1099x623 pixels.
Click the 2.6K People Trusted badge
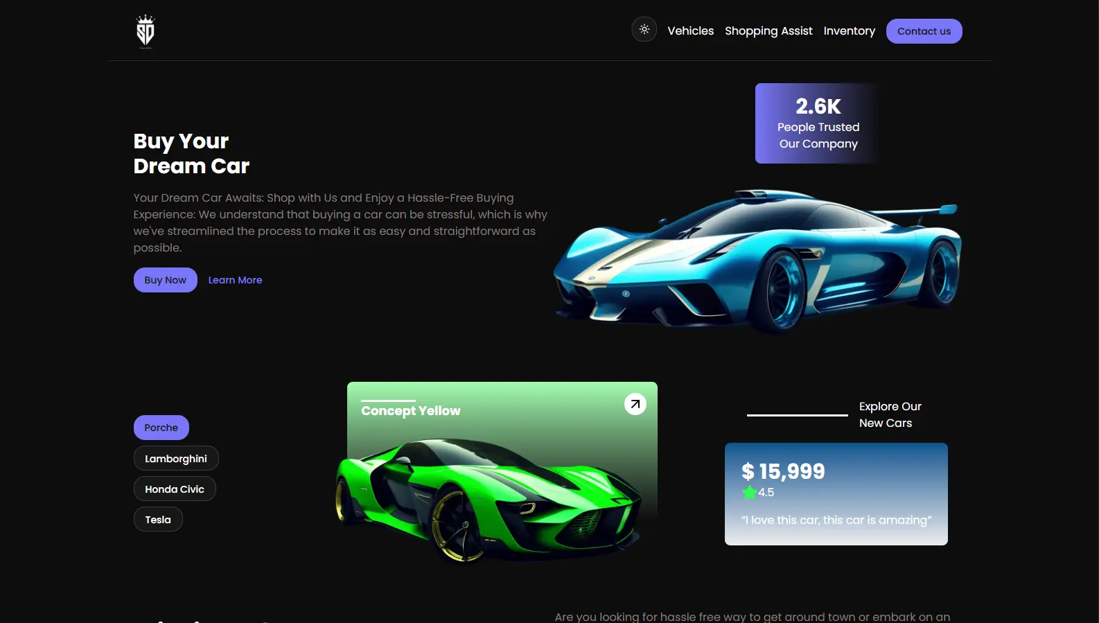(818, 123)
